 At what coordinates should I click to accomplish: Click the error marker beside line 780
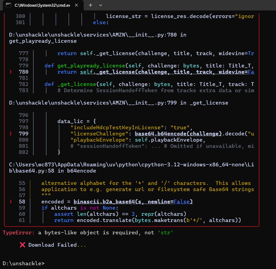click(x=11, y=72)
